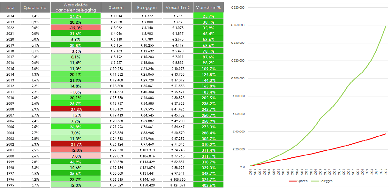This screenshot has height=189, width=392.
Task: Click the Wereldwijde aandelenbelegging header cell
Action: coord(75,7)
